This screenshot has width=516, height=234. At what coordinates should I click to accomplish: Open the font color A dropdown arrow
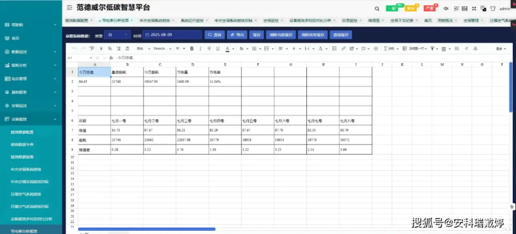233,49
